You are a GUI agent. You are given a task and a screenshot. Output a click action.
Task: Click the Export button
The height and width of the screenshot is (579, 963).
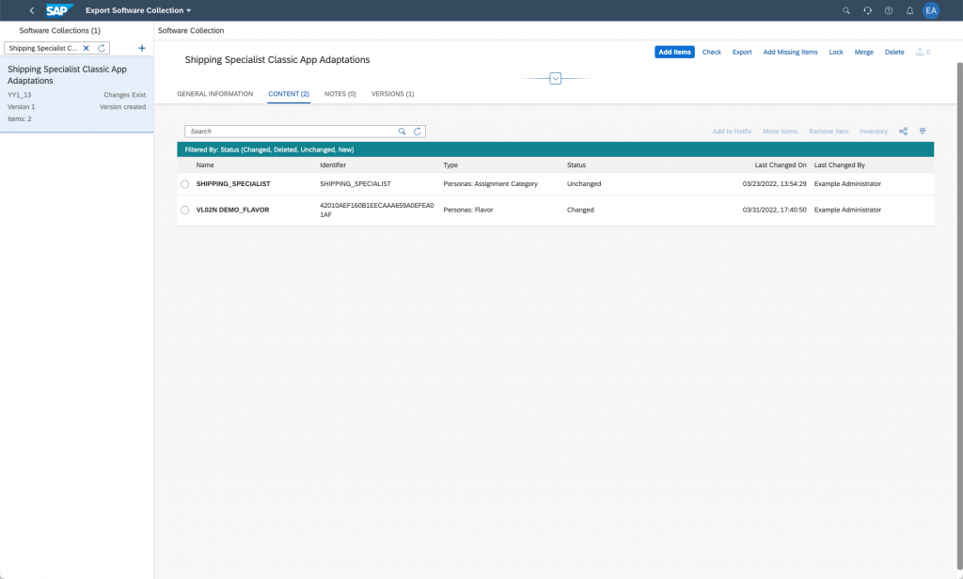click(x=742, y=53)
